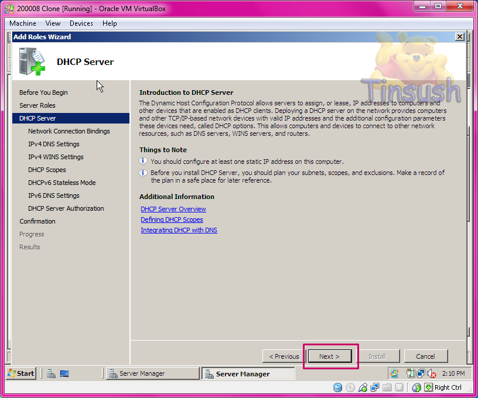The height and width of the screenshot is (398, 478).
Task: Select Network Connection Bindings step
Action: 69,131
